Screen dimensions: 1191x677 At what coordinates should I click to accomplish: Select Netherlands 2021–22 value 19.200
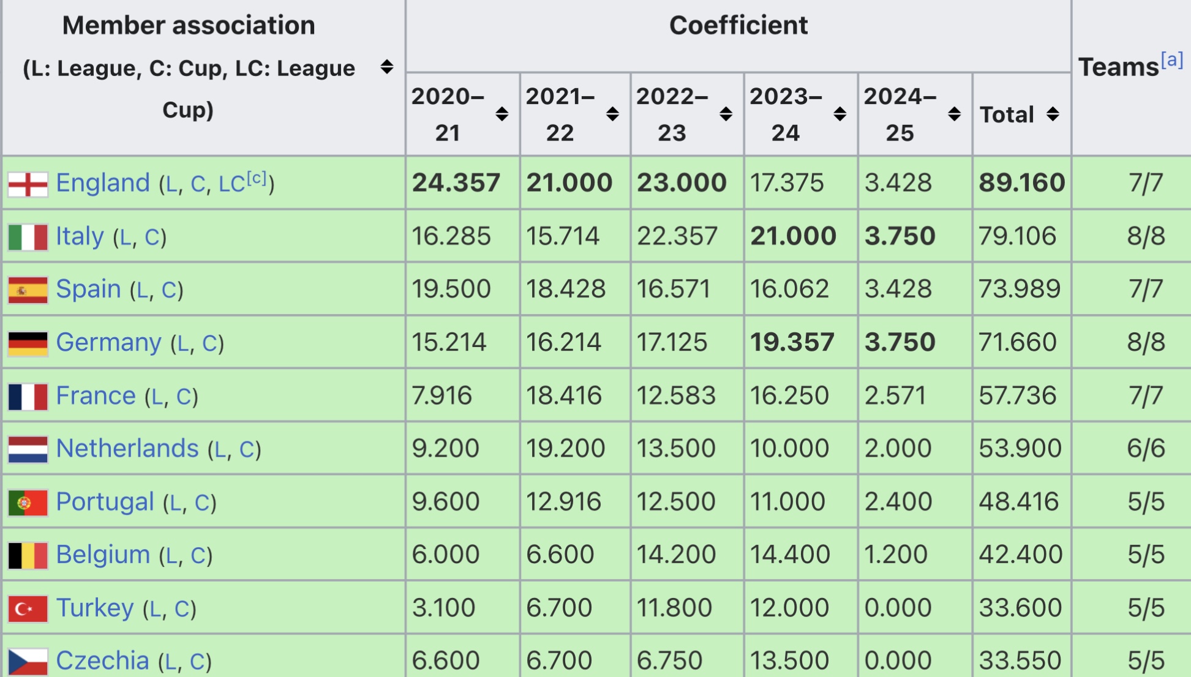565,448
